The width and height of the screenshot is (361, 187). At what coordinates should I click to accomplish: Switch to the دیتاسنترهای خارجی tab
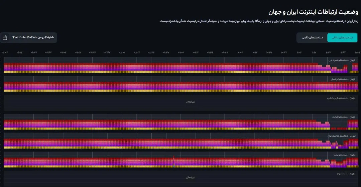312,38
